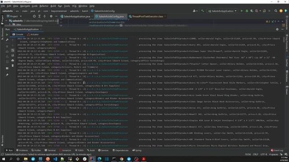Open the SonarLint tool window

pyautogui.click(x=65, y=150)
